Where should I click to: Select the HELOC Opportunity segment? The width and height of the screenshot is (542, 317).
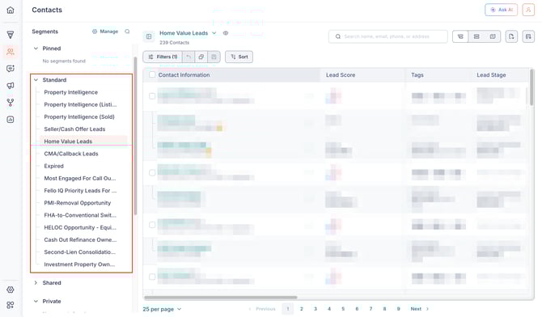click(x=80, y=227)
